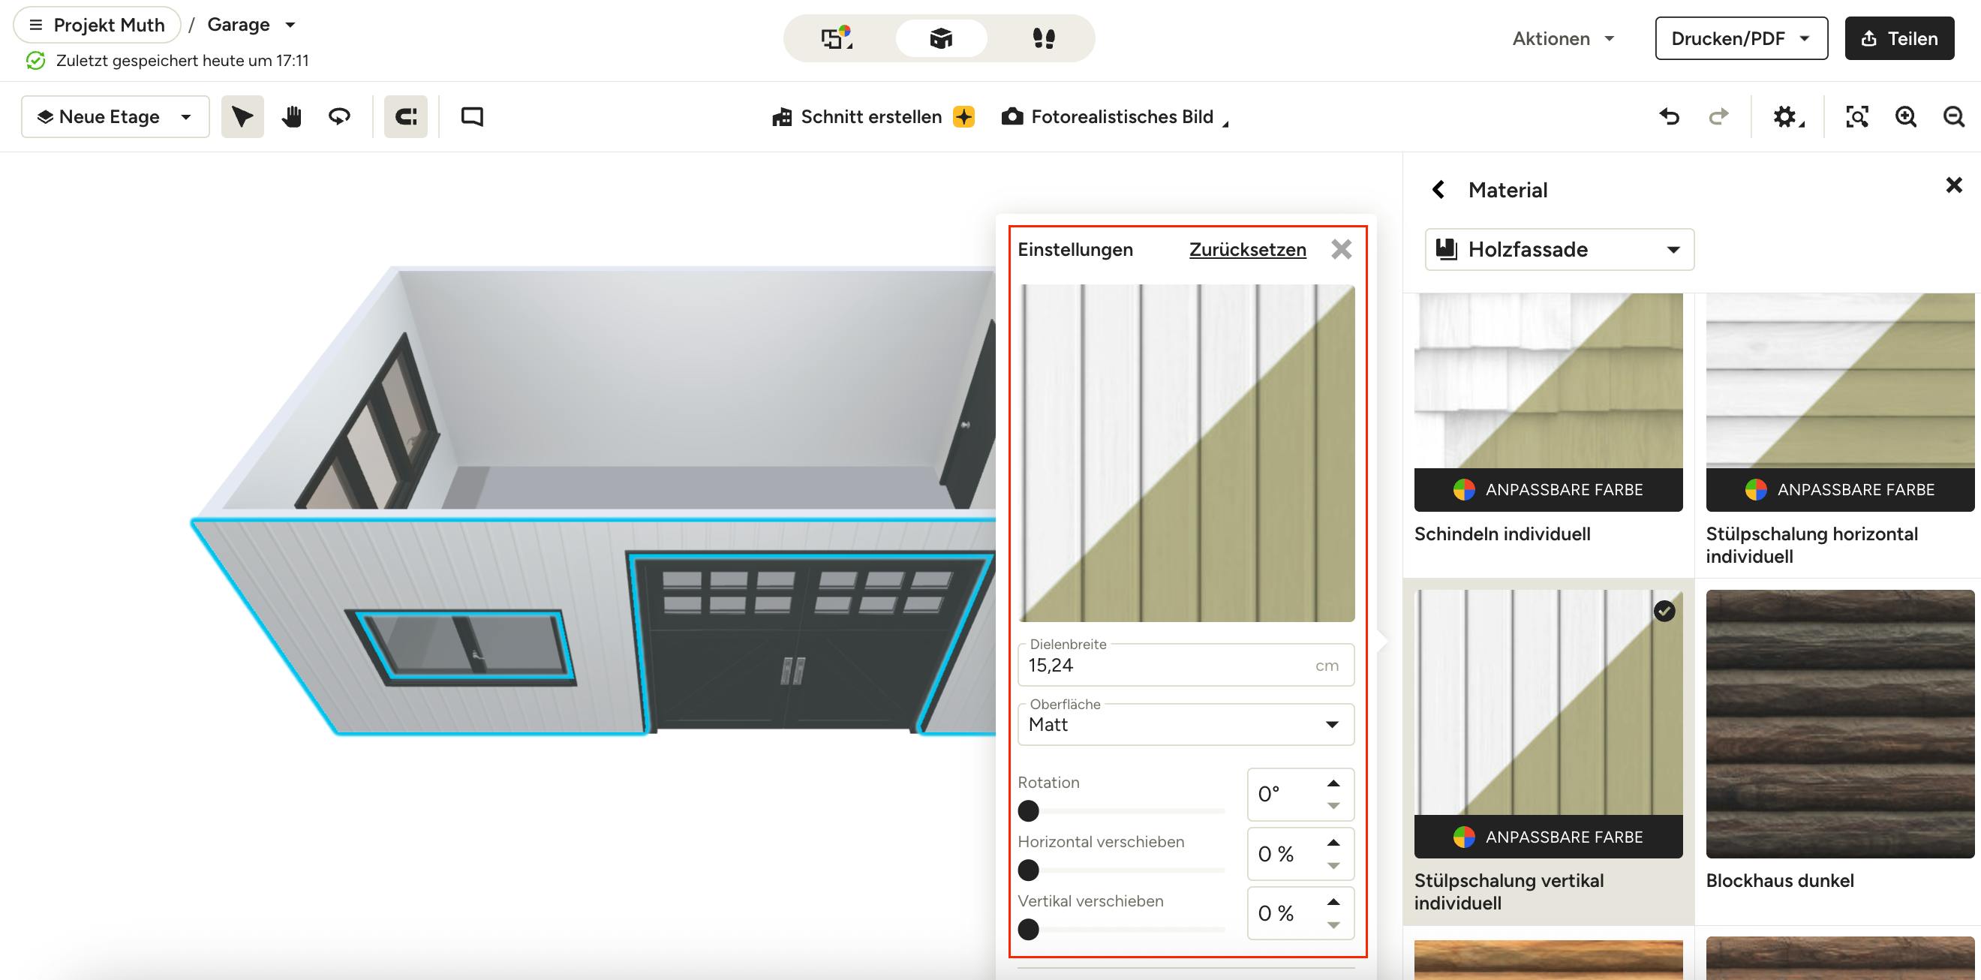Adjust the Rotation slider handle
The image size is (1981, 980).
[1028, 810]
